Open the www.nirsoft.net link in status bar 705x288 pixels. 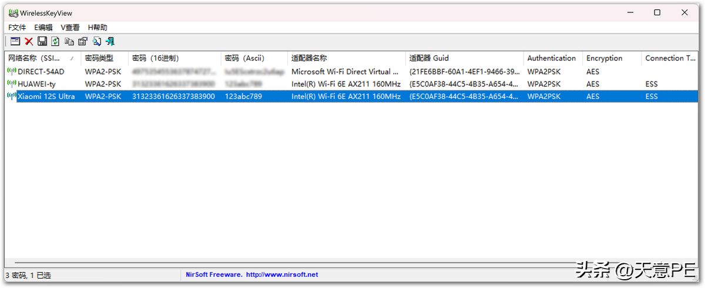[x=282, y=275]
